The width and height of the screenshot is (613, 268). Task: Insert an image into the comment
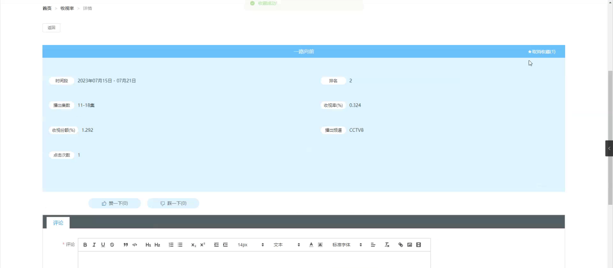[410, 245]
